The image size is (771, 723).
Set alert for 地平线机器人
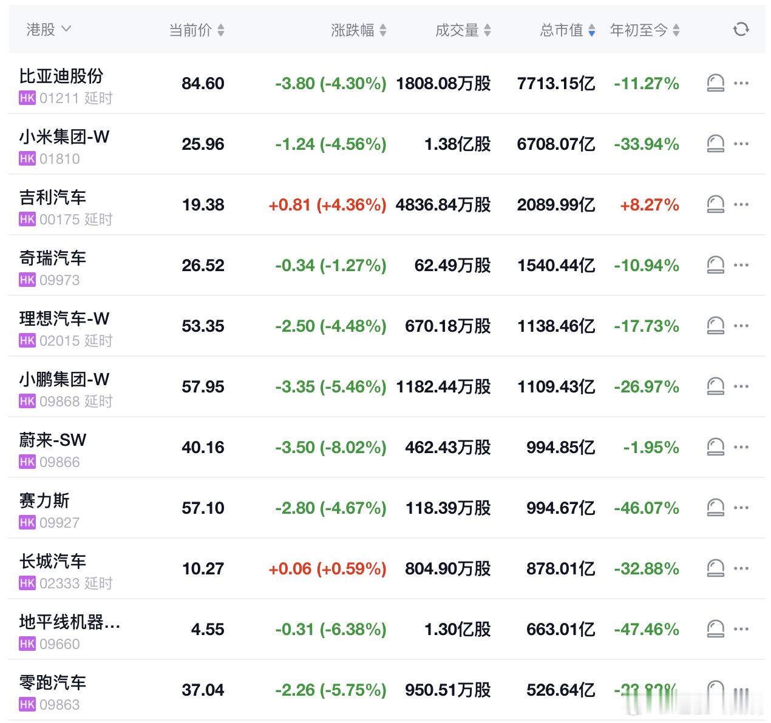pyautogui.click(x=716, y=629)
